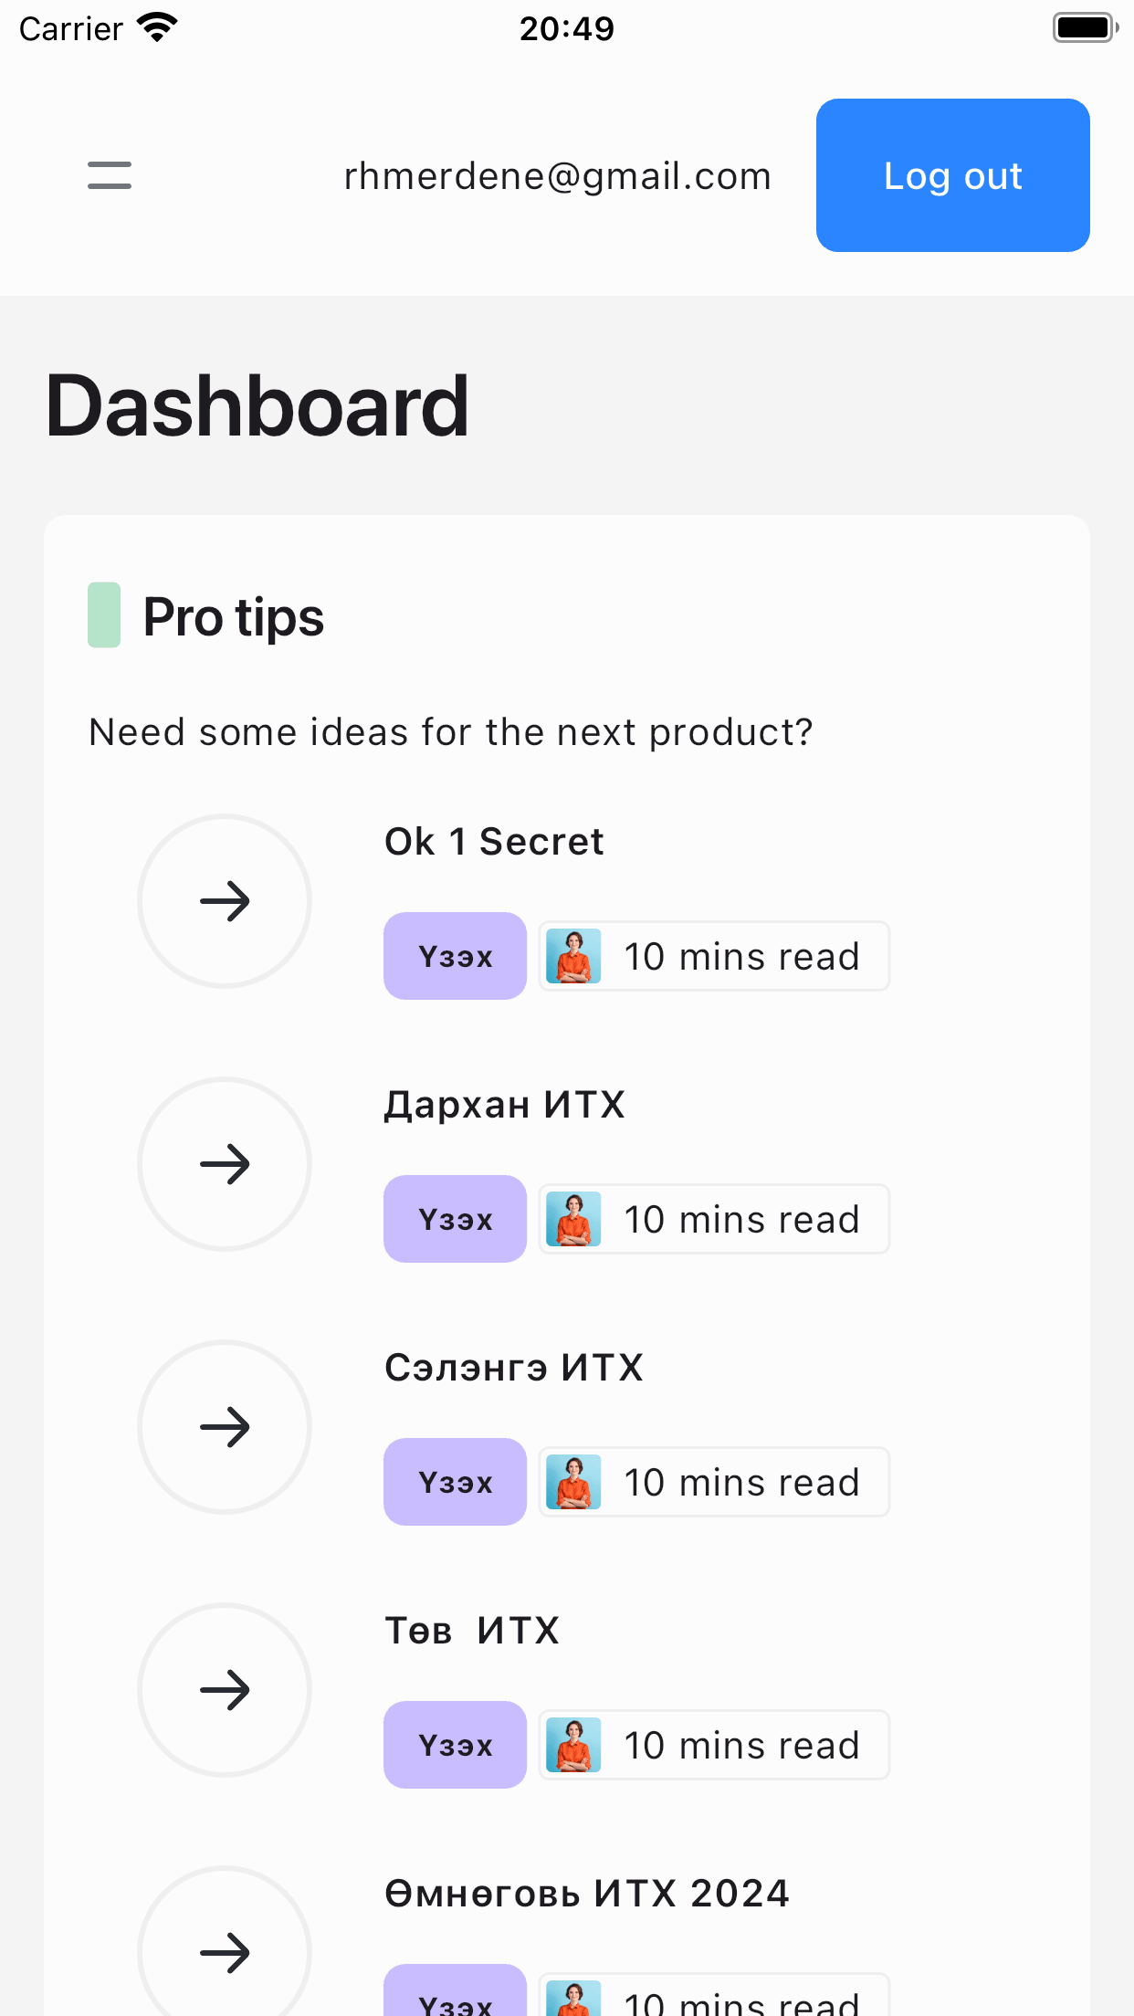Click Үзэх button under Дархан ИТХ
Image resolution: width=1134 pixels, height=2016 pixels.
(x=455, y=1219)
